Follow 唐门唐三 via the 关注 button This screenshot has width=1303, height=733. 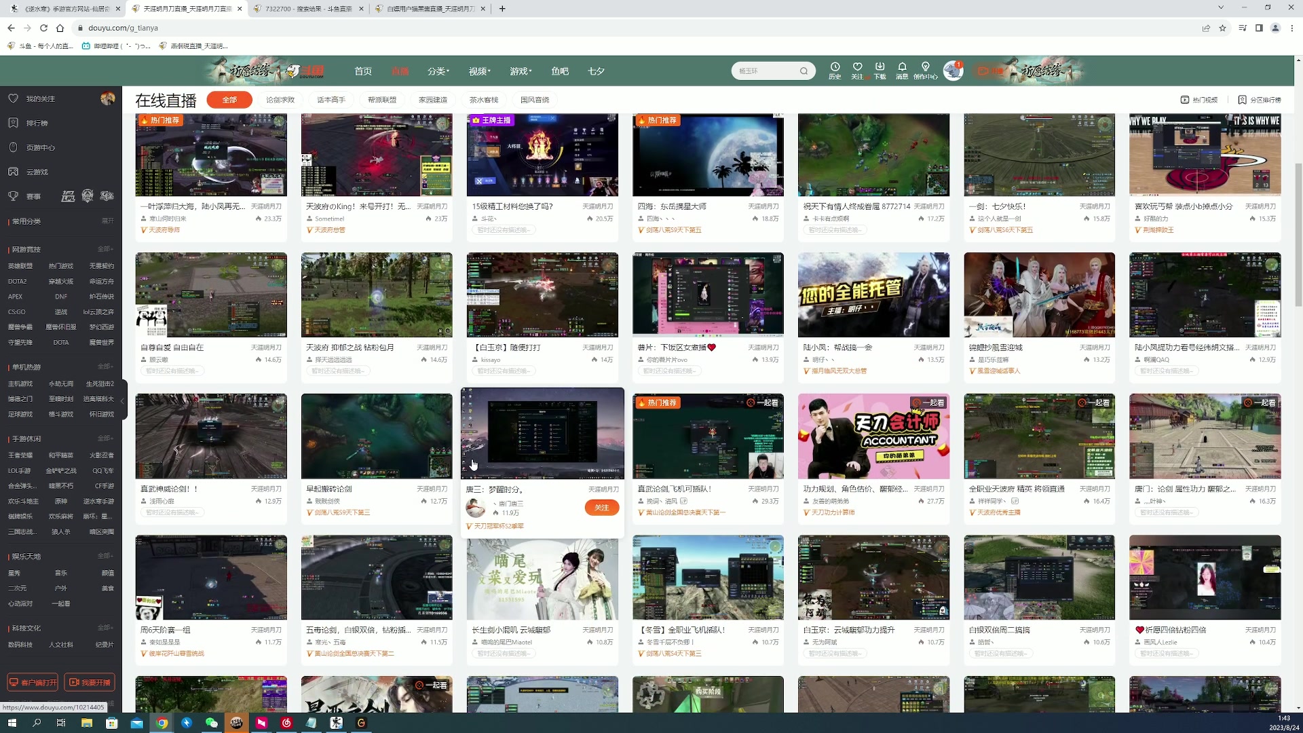point(601,507)
